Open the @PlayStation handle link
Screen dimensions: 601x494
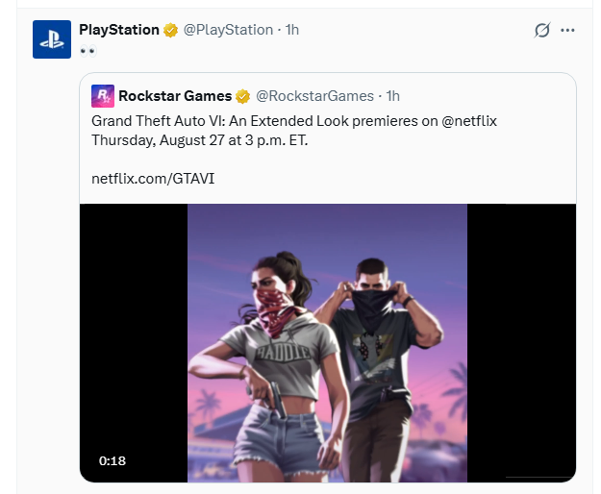(x=228, y=30)
